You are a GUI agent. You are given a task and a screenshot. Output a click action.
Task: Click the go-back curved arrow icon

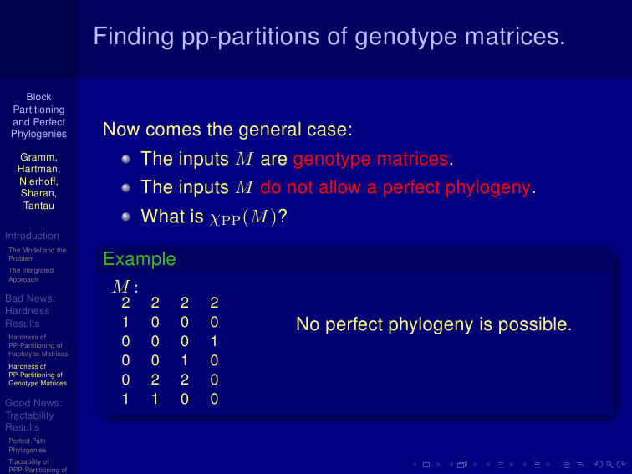[599, 464]
